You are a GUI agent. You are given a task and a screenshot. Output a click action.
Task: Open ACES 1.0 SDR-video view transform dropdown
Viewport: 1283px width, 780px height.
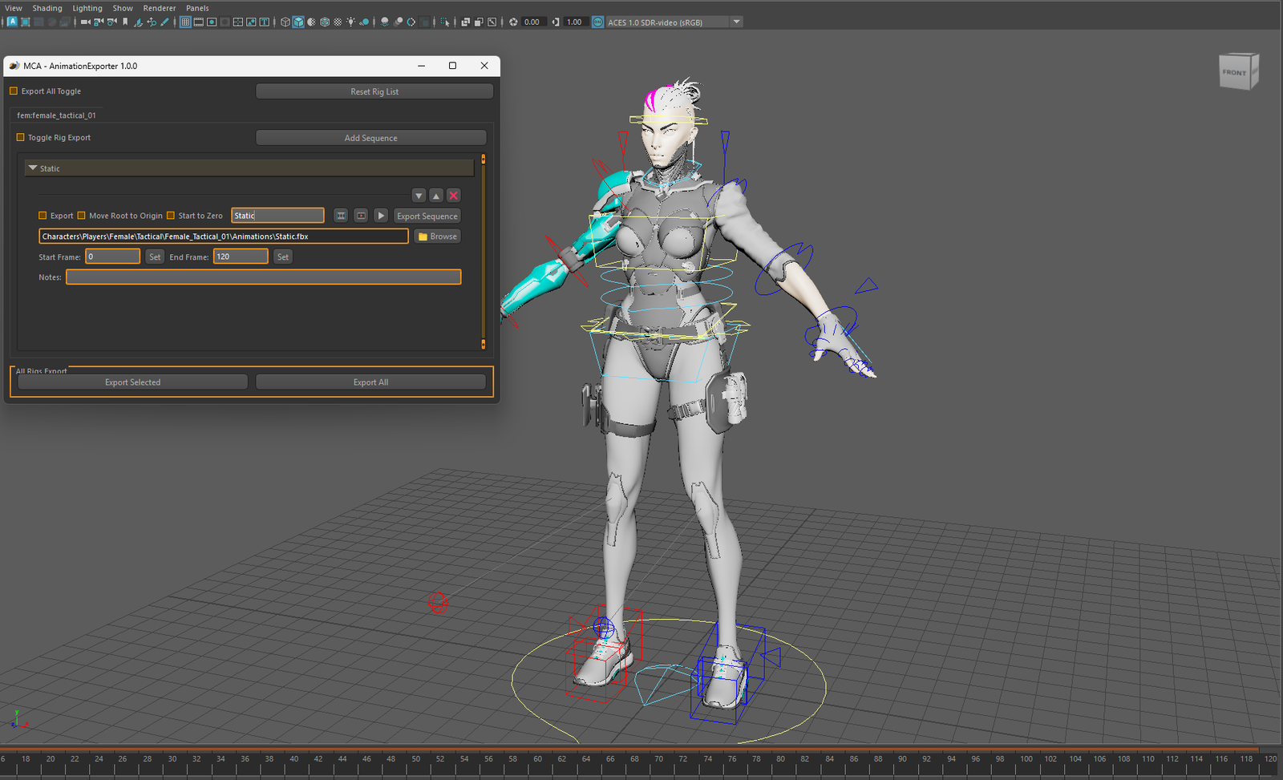coord(674,22)
